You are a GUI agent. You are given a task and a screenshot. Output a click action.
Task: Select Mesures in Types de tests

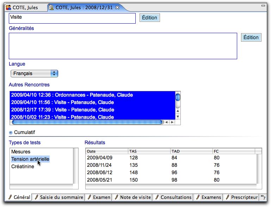pyautogui.click(x=21, y=152)
